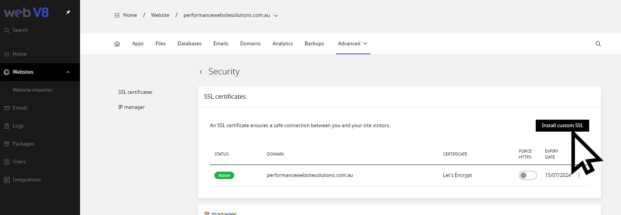Click the sidebar Search magnifier icon
The image size is (621, 215).
7,30
